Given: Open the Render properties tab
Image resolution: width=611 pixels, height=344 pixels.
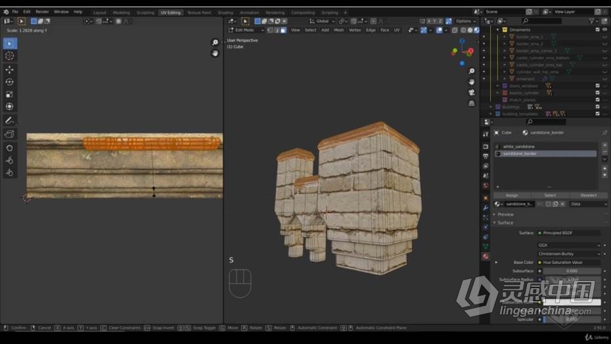Looking at the screenshot, I should 486,147.
